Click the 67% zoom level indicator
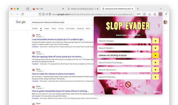Image resolution: width=178 pixels, height=105 pixels. tap(139, 14)
